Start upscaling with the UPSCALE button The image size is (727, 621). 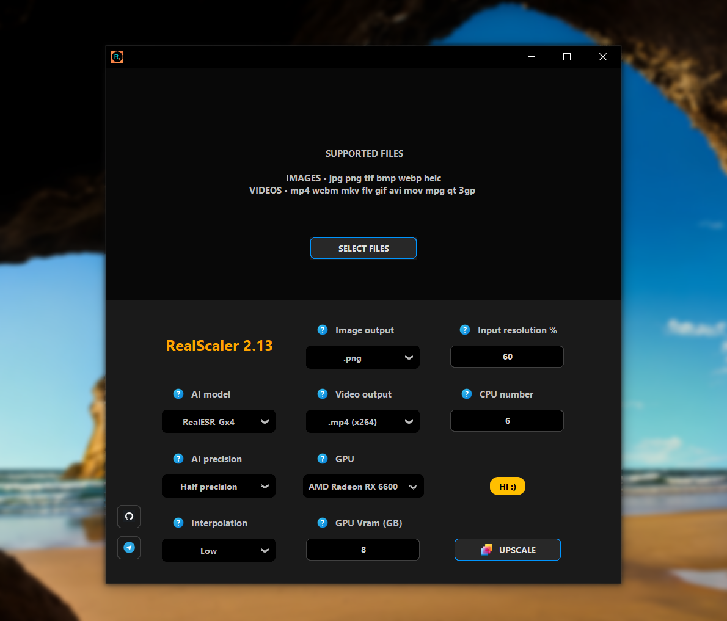[x=507, y=550]
